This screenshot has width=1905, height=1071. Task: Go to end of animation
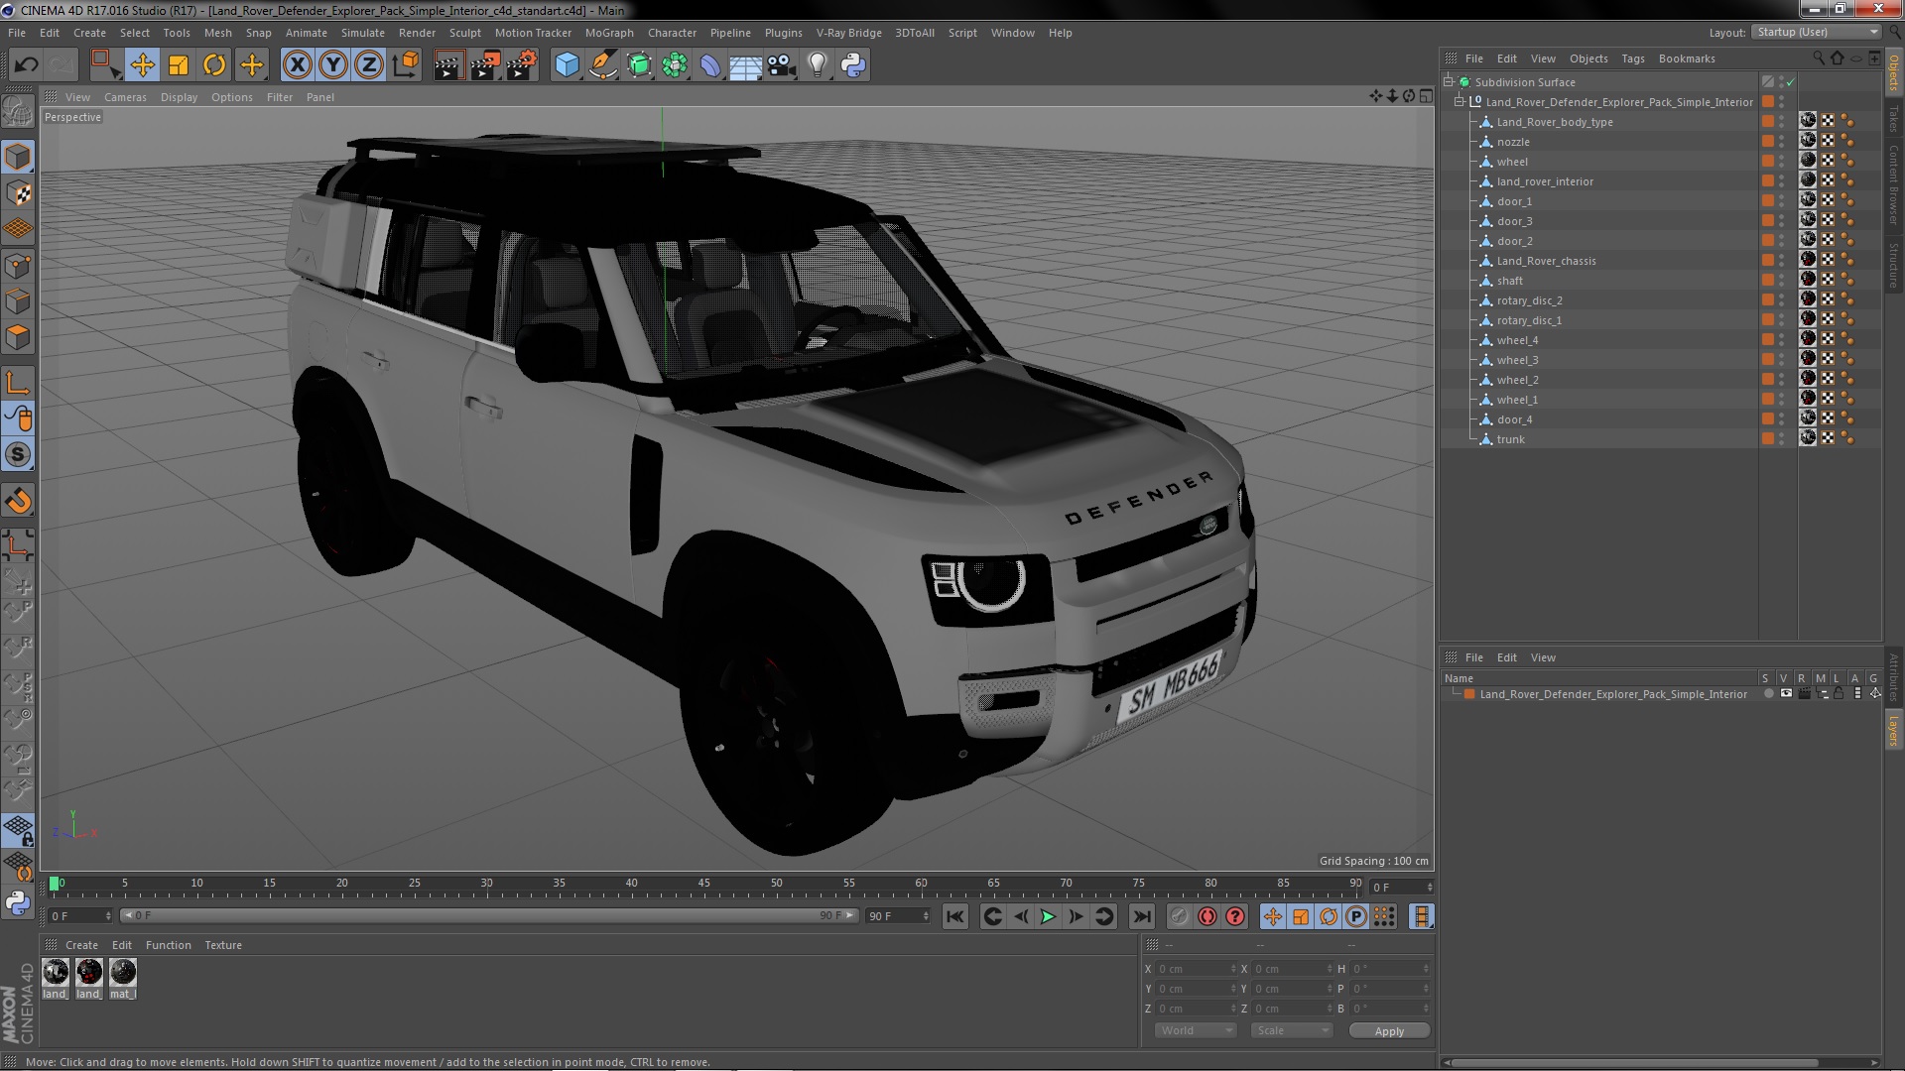pos(1142,917)
